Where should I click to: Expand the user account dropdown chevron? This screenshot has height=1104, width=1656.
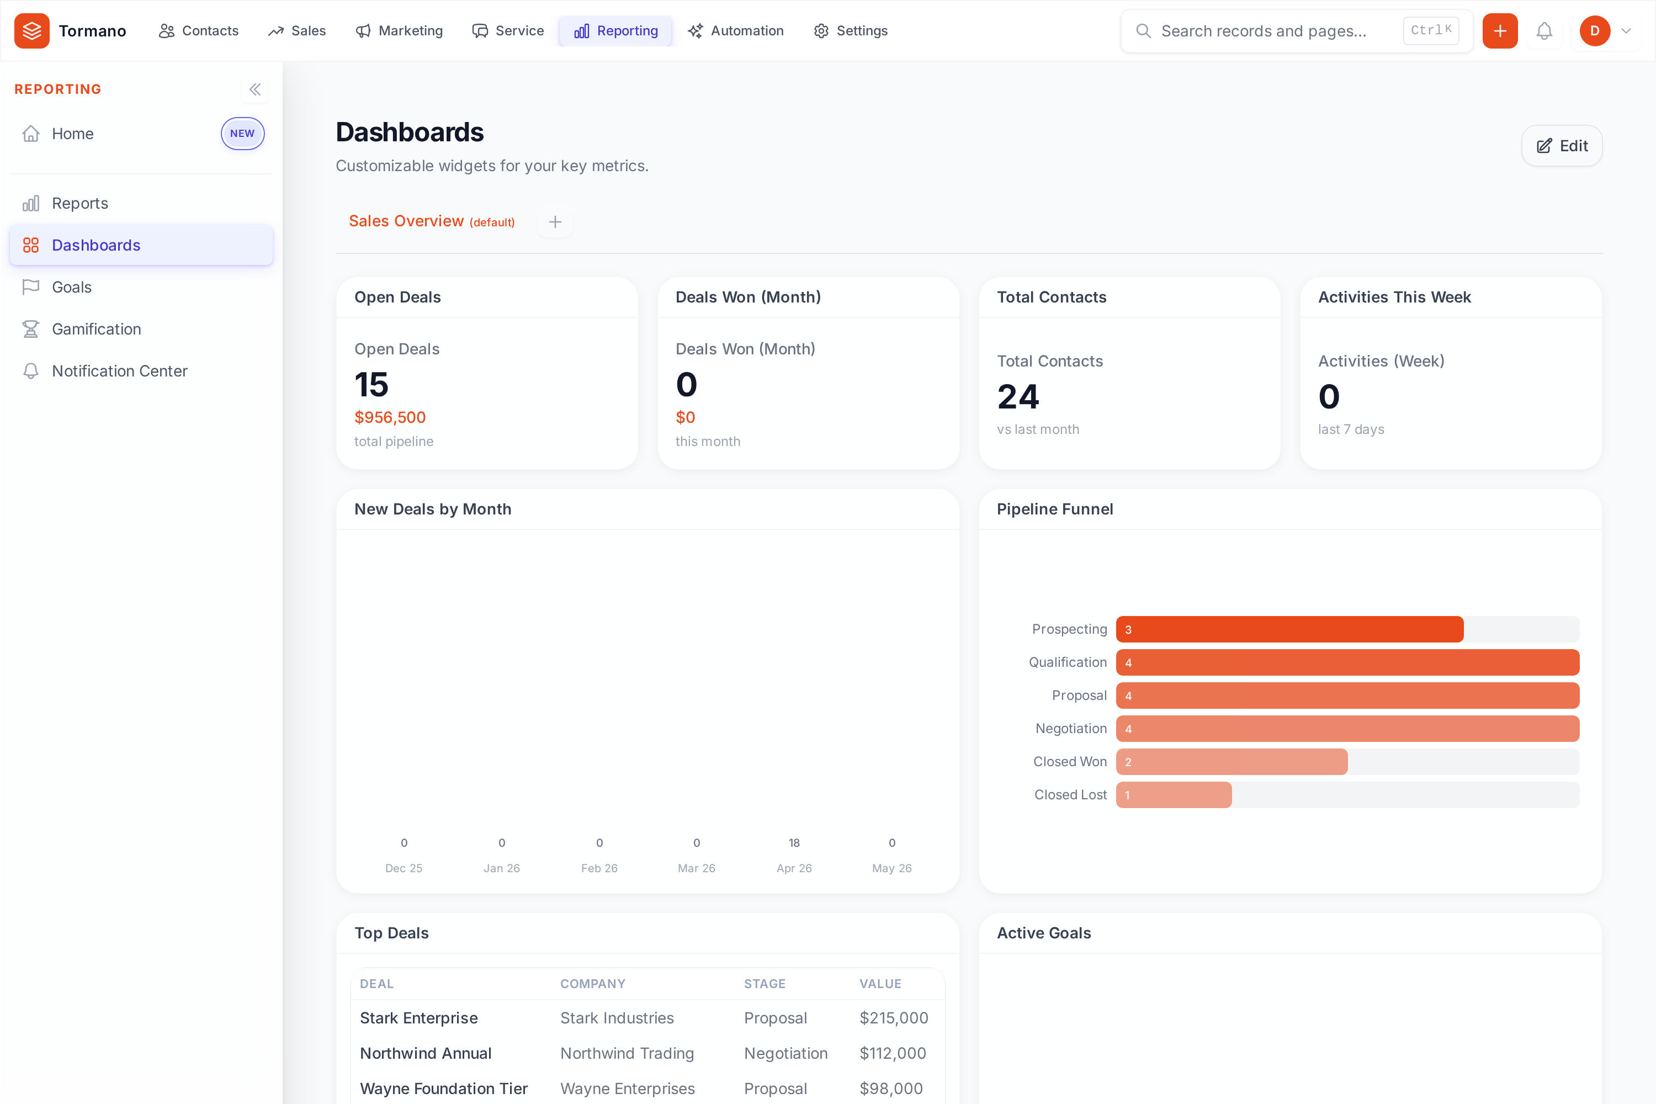coord(1626,30)
